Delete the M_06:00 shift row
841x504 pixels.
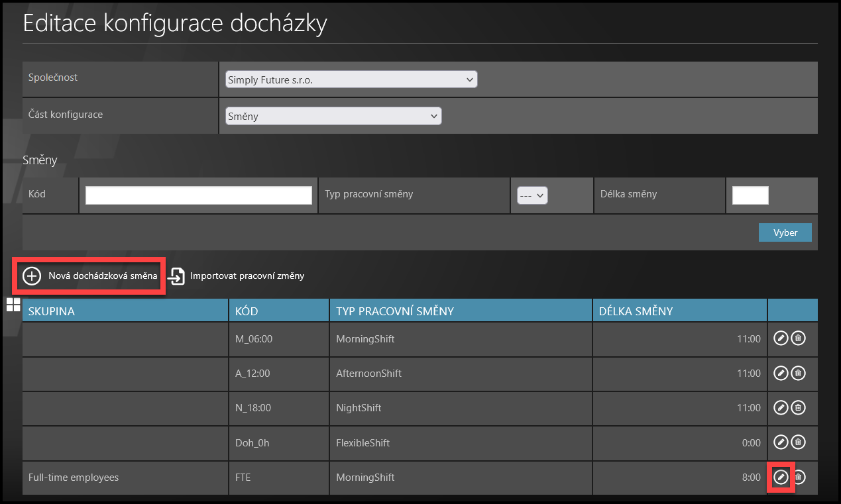(x=799, y=338)
